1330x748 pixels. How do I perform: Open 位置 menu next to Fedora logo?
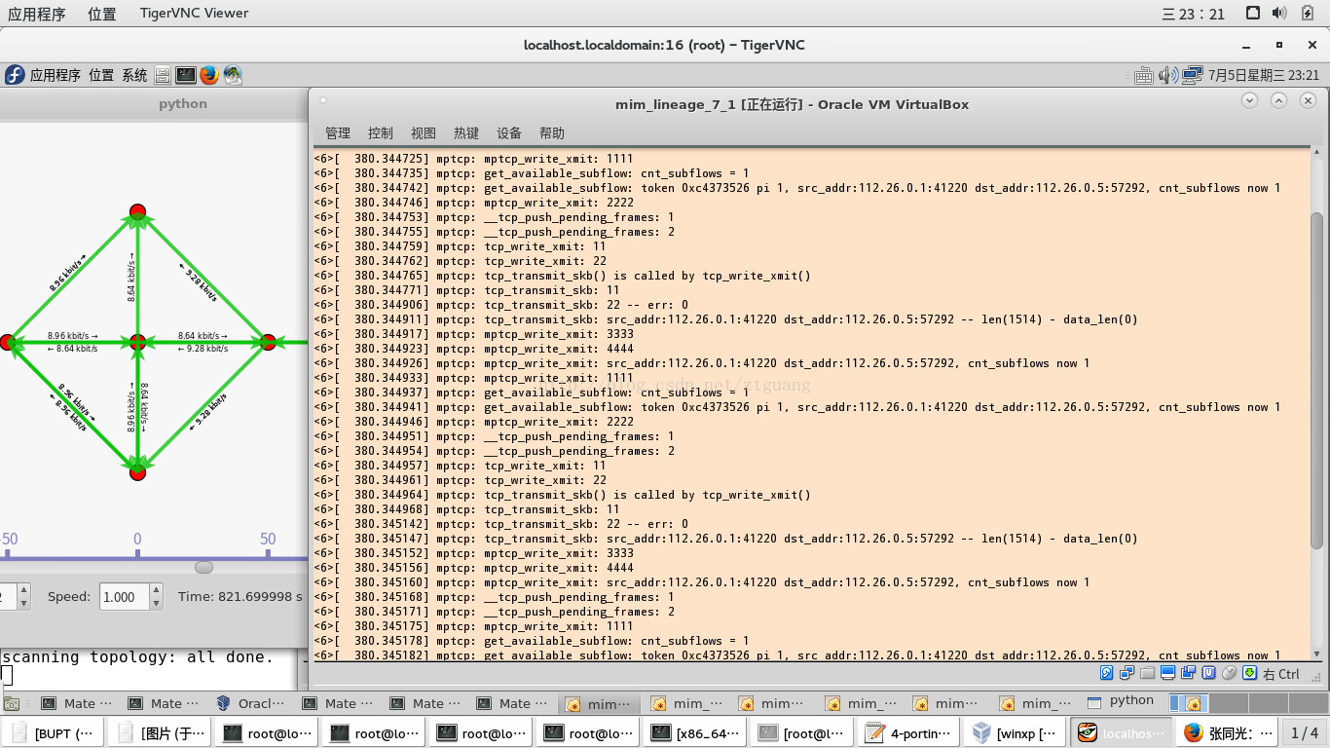[x=101, y=75]
